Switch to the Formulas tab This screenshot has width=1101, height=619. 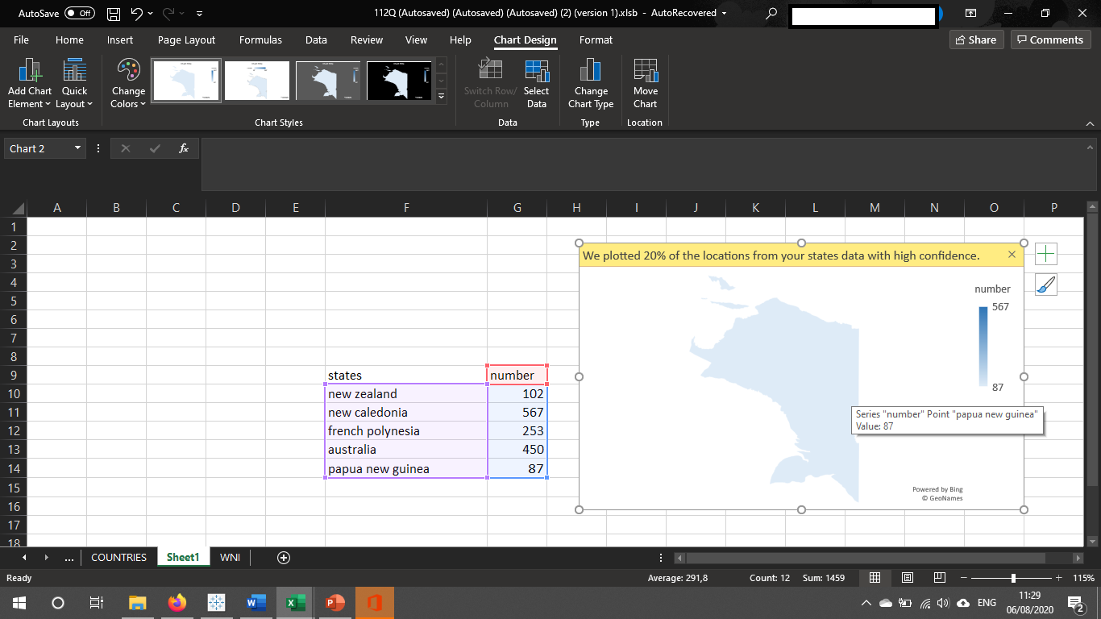260,39
